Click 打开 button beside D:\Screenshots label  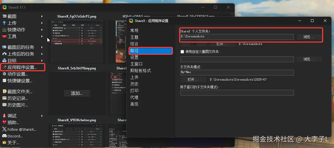[x=222, y=44]
